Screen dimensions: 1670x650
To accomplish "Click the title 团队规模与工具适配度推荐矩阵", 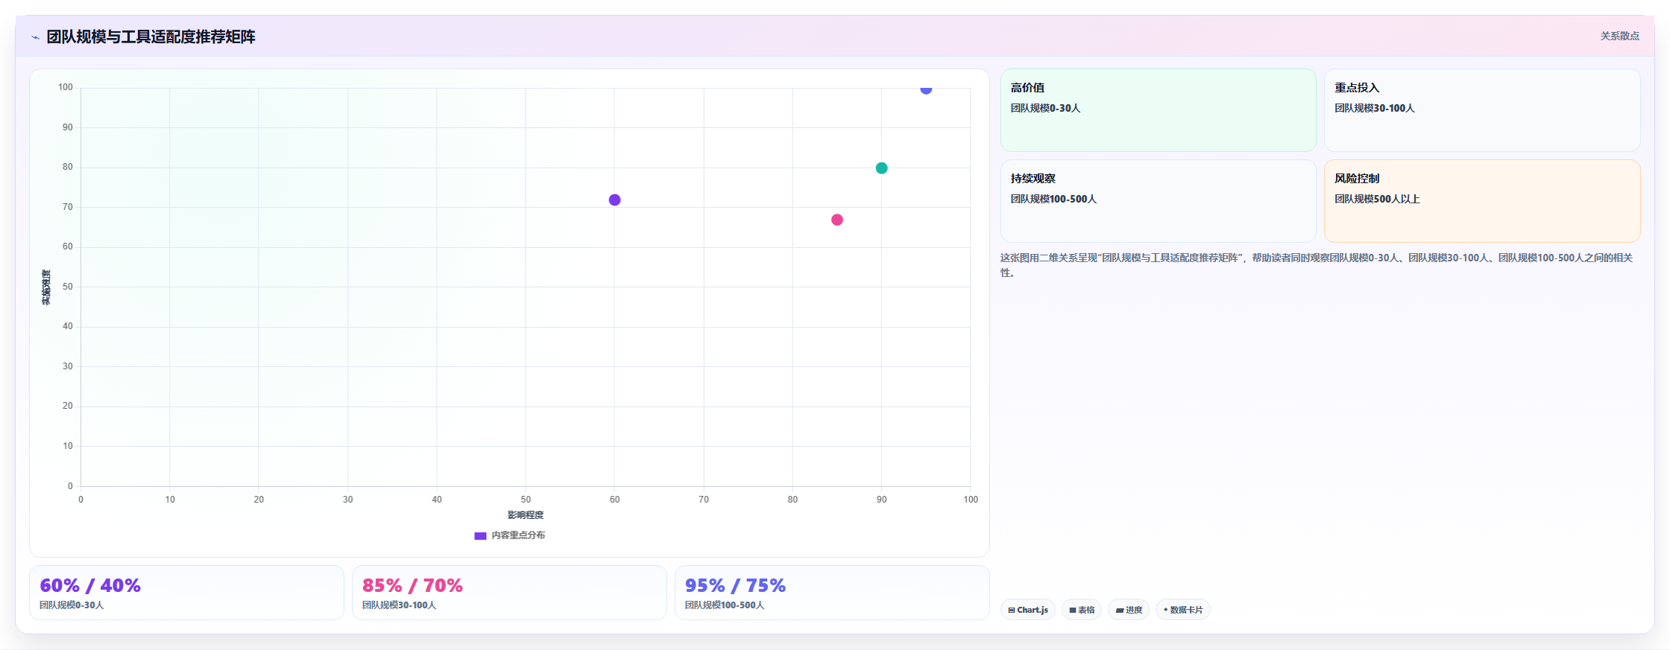I will point(151,36).
